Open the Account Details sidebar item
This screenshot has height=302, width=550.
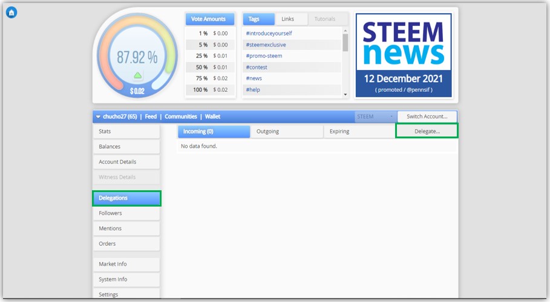[x=126, y=162]
